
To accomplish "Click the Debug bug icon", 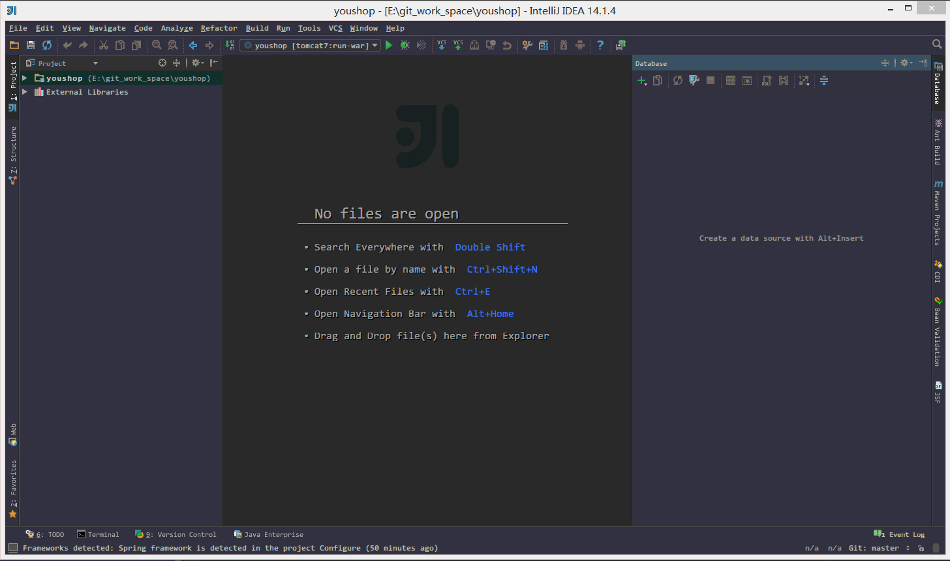I will pyautogui.click(x=405, y=45).
